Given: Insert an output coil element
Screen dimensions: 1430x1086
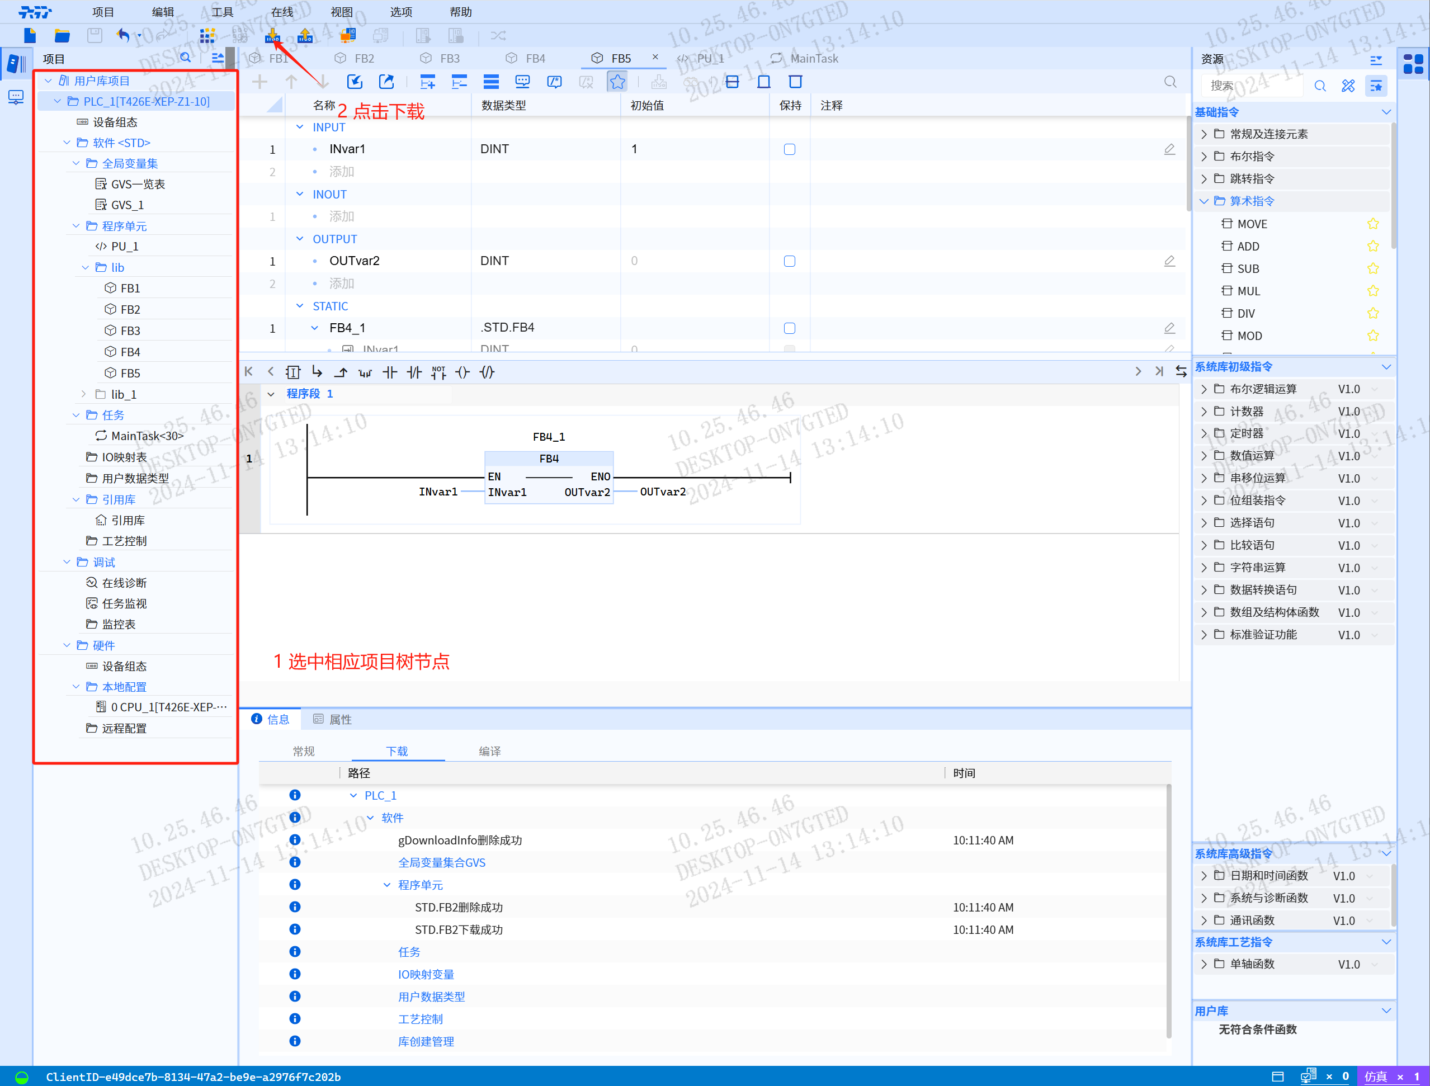Looking at the screenshot, I should tap(463, 372).
